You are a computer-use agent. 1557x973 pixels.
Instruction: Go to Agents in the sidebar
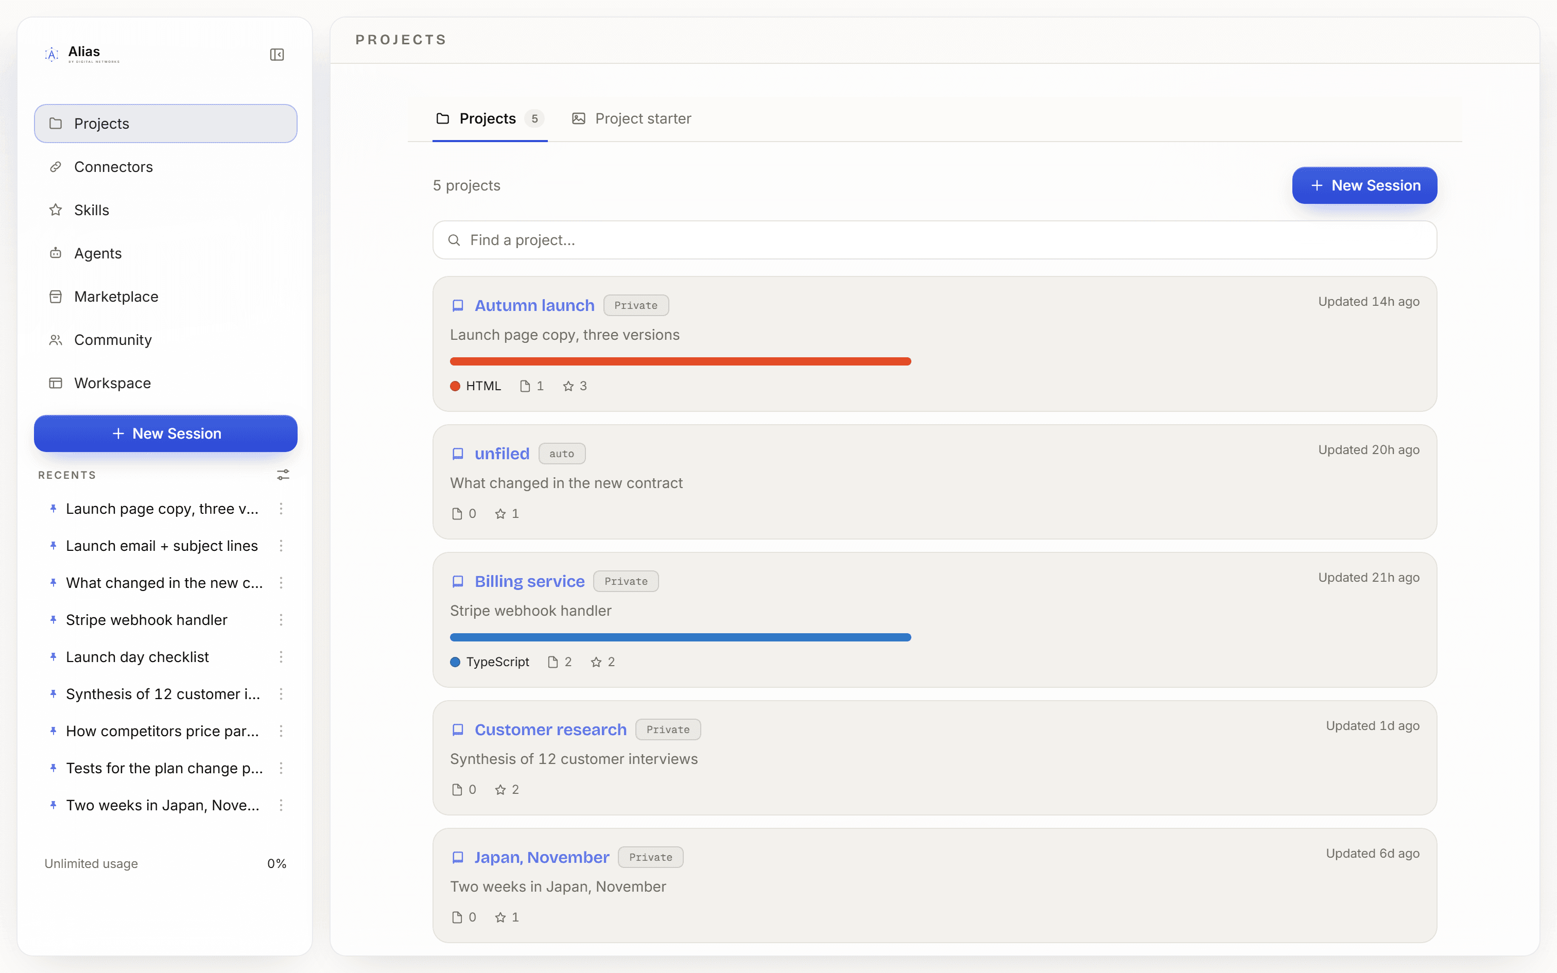[165, 253]
